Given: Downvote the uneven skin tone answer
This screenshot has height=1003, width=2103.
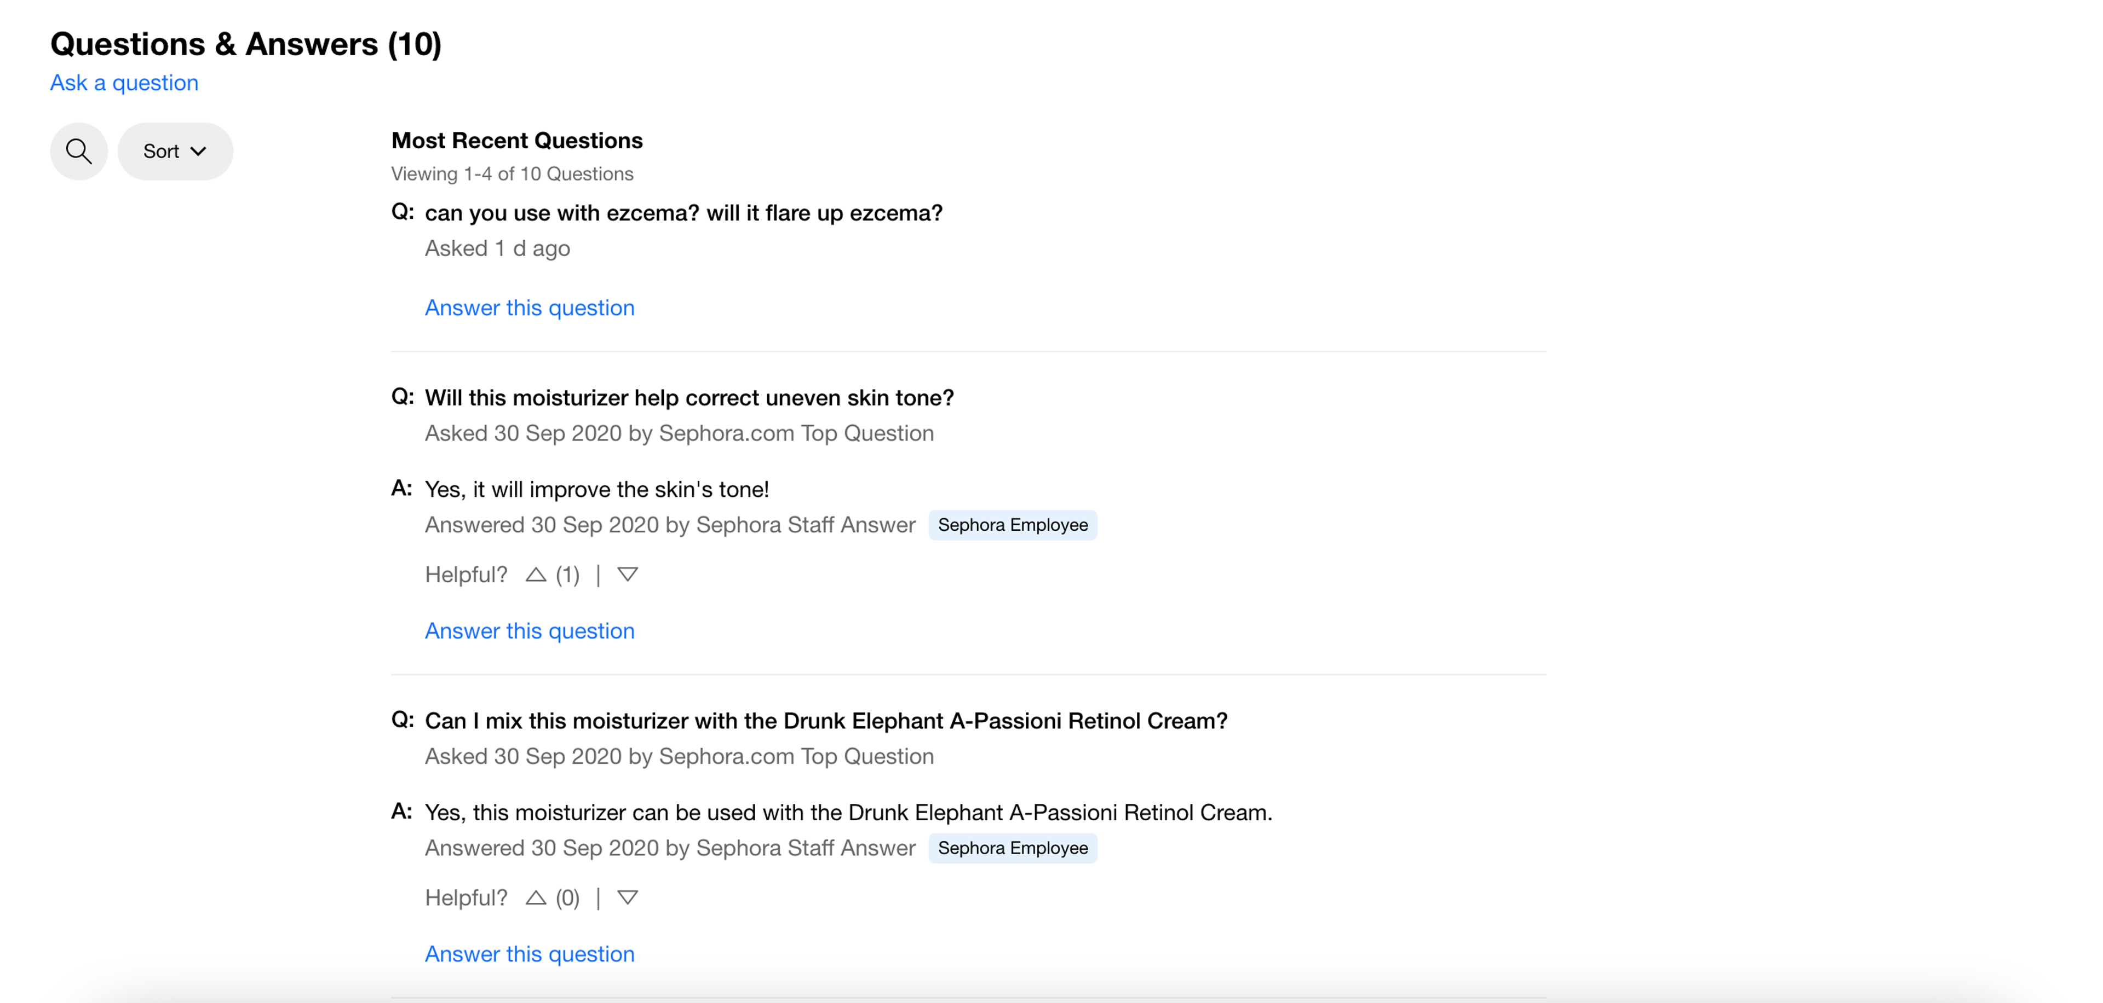Looking at the screenshot, I should (x=628, y=574).
